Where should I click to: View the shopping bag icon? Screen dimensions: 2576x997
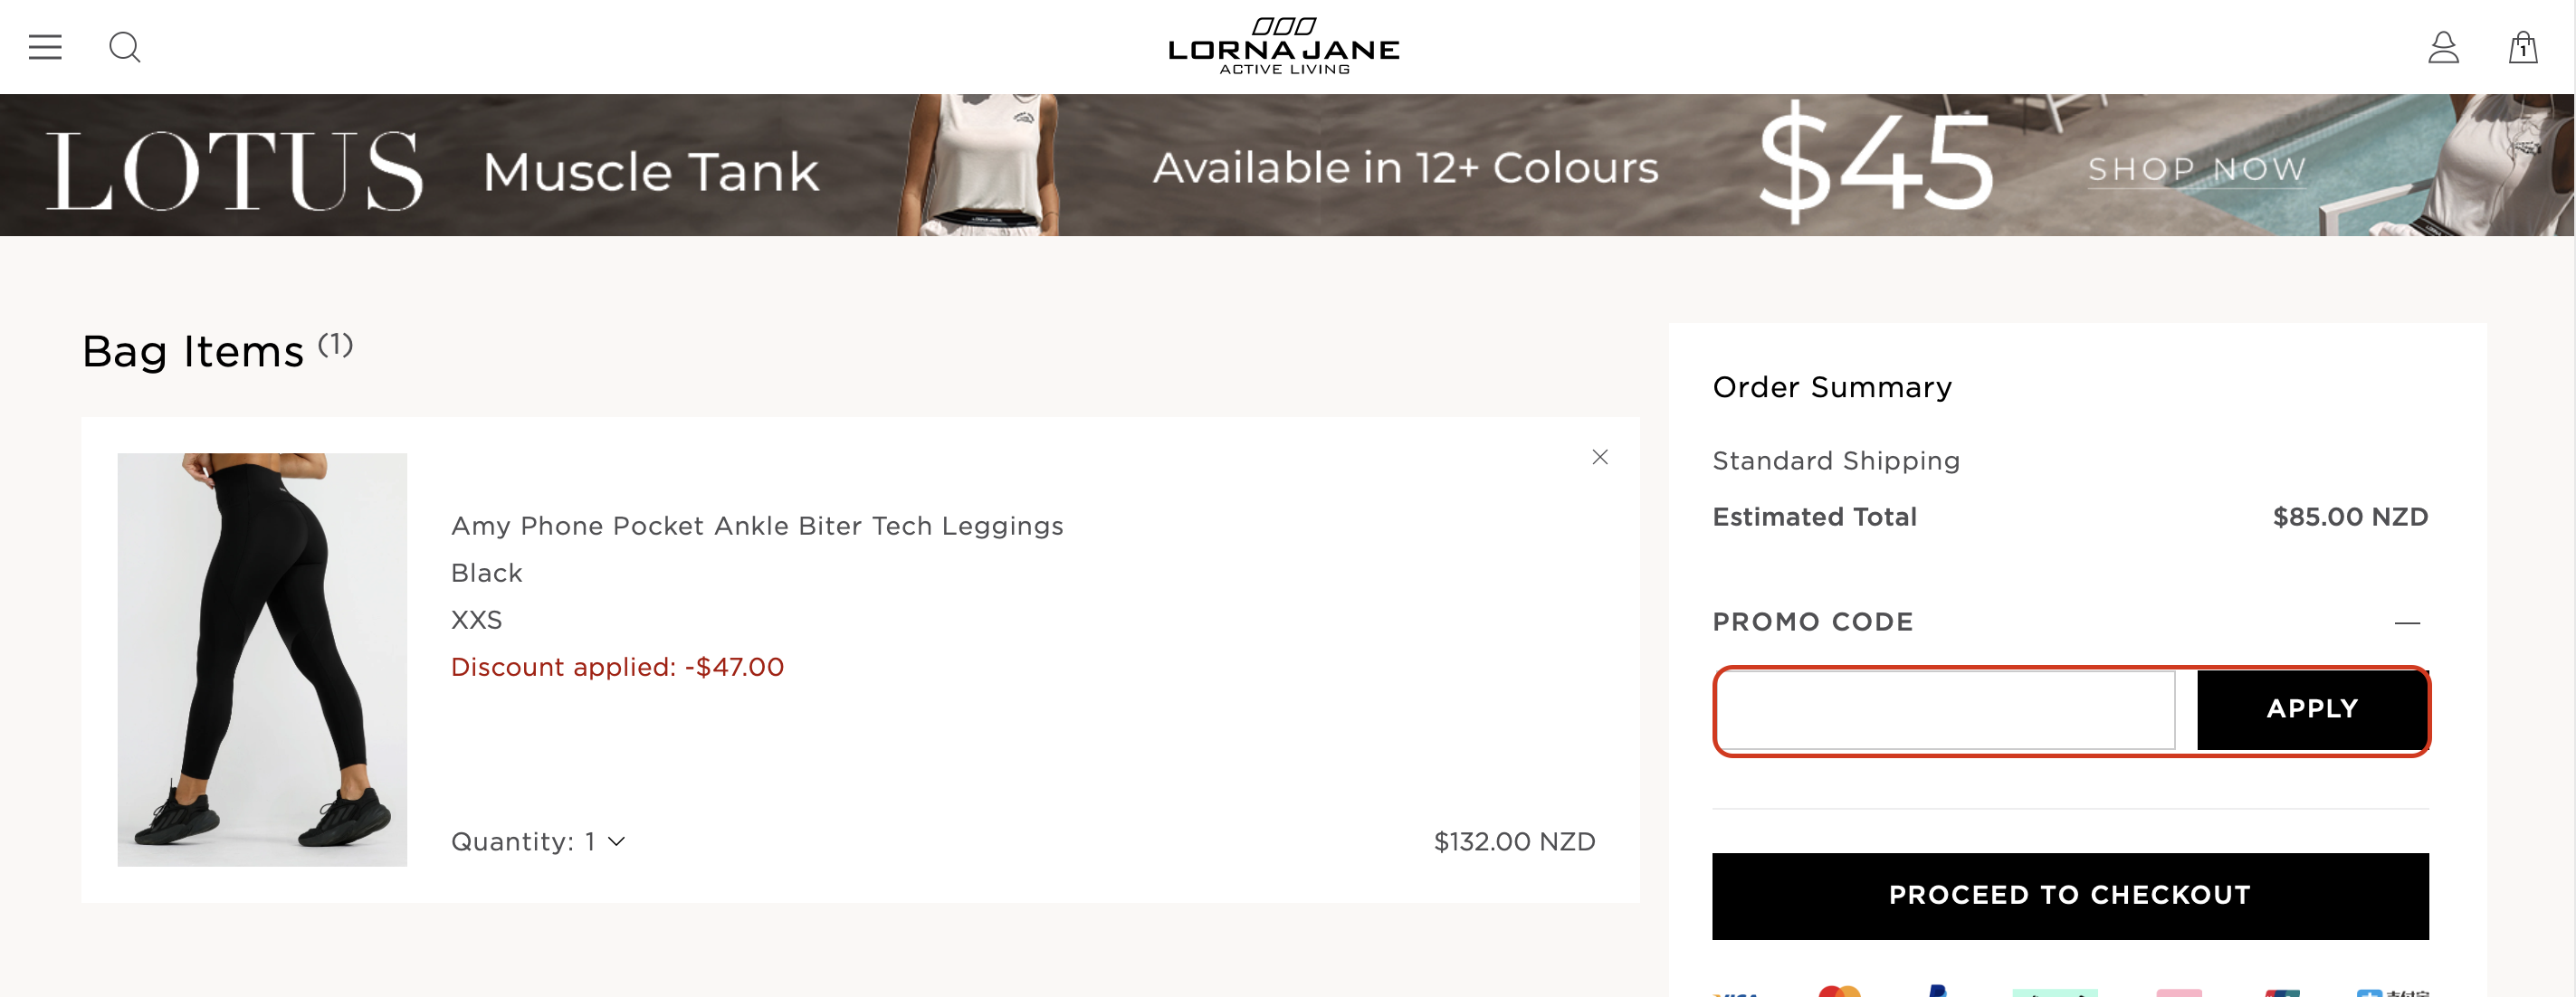[x=2522, y=47]
